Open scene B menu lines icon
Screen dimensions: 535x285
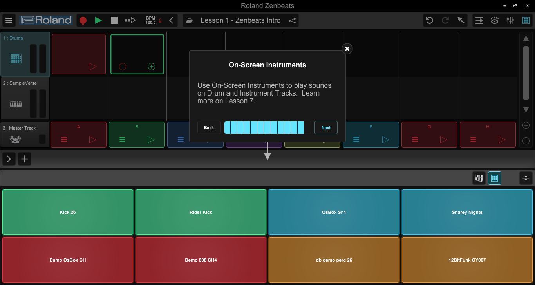tap(123, 139)
